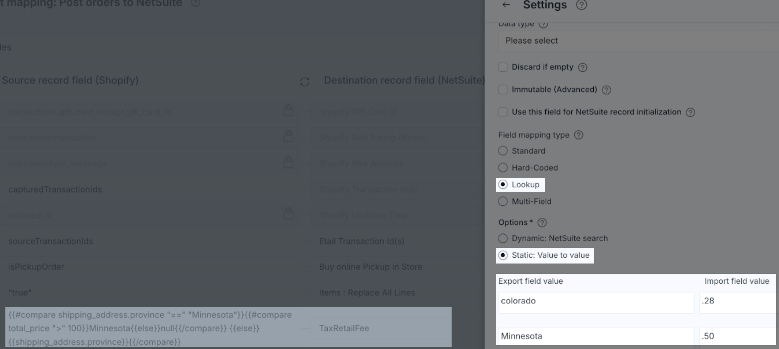Select Hard-Coded field mapping type
The image size is (779, 349).
coord(503,167)
